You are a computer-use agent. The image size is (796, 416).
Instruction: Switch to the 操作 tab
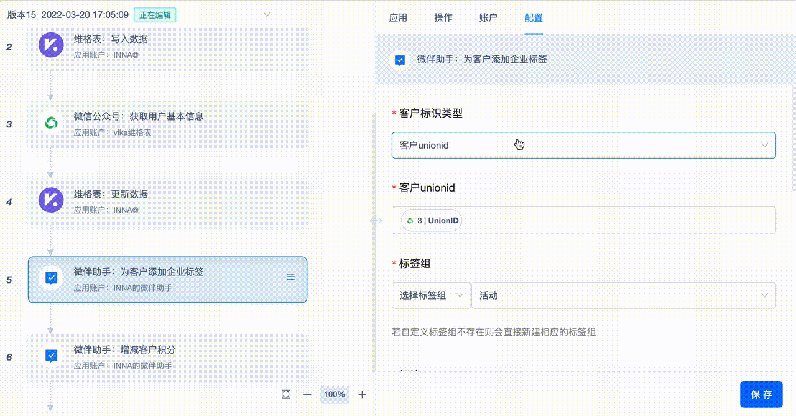pos(443,18)
